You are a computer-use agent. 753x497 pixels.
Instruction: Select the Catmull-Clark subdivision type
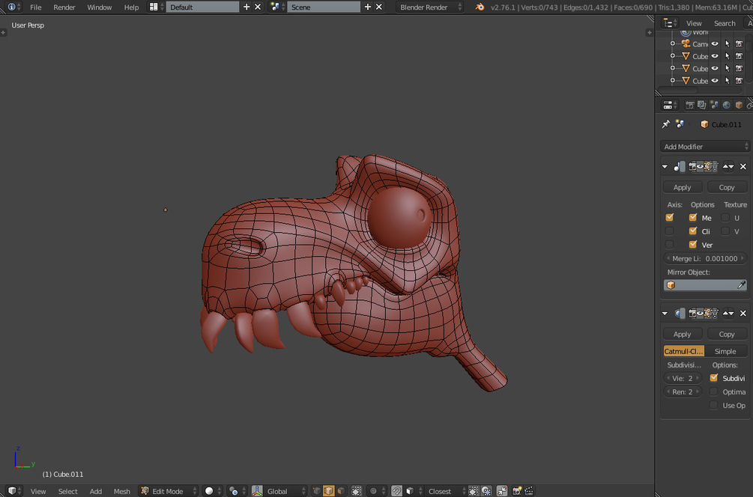point(684,351)
